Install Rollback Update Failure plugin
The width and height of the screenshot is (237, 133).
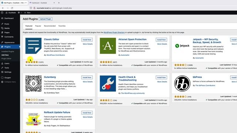click(87, 113)
